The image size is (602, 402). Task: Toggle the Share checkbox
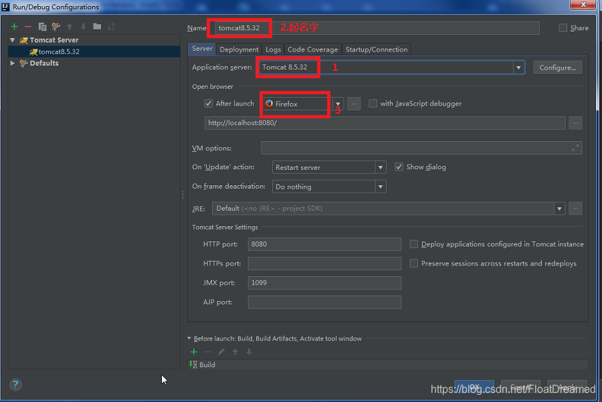[563, 28]
